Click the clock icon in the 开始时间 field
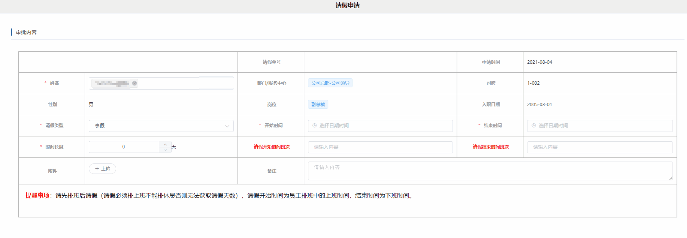 315,126
